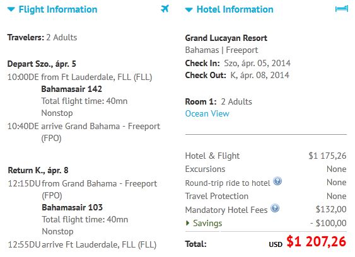Expand the Savings disclosure triangle
The width and height of the screenshot is (355, 257).
click(x=187, y=223)
